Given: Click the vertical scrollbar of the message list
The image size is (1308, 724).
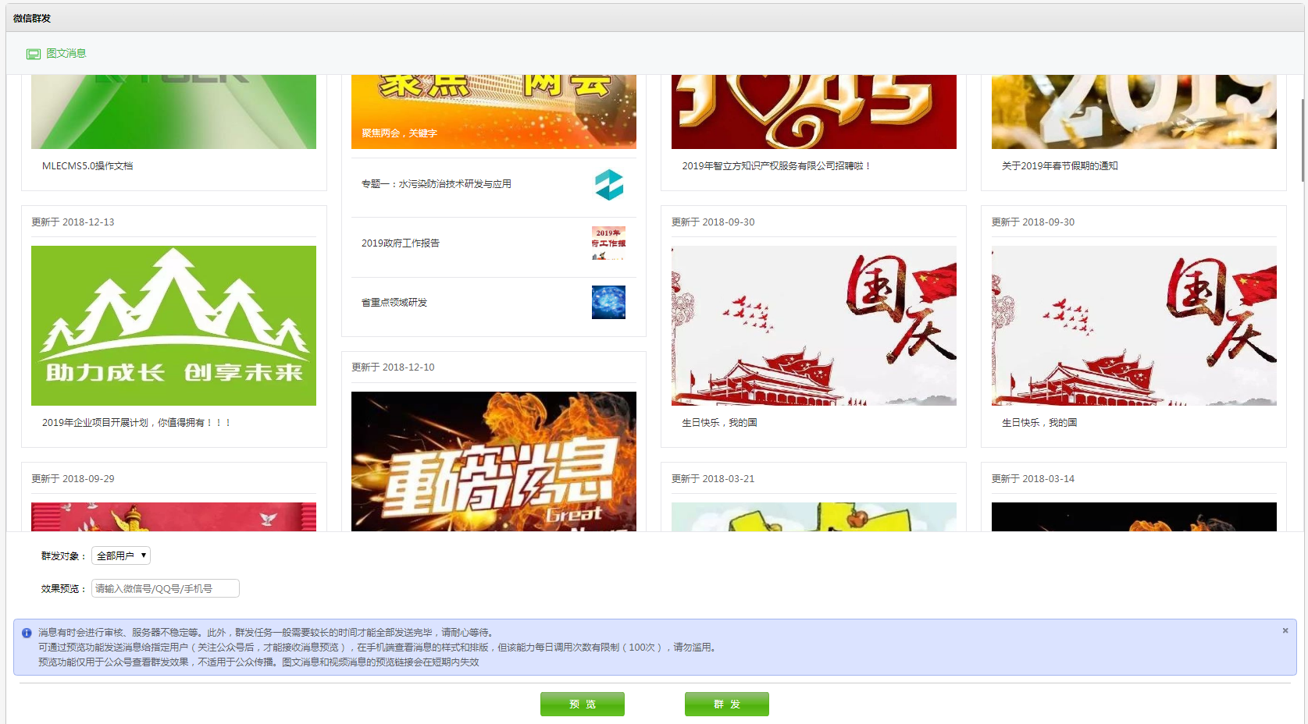Looking at the screenshot, I should (1303, 140).
